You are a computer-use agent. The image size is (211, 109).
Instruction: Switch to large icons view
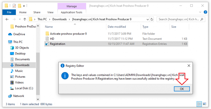pos(205,104)
